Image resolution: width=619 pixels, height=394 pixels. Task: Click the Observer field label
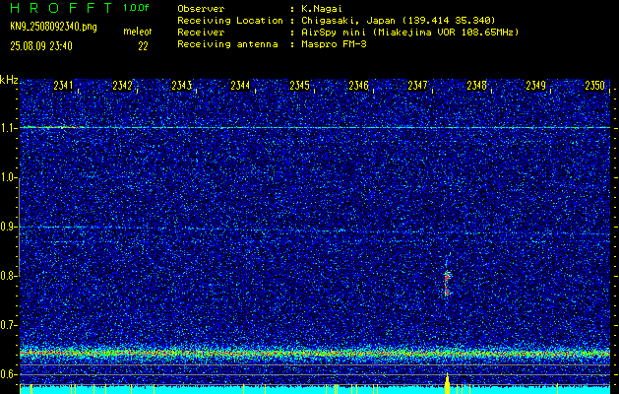(201, 8)
